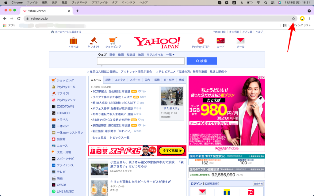Click the 今すぐ挑戦 banner button
Image resolution: width=314 pixels, height=196 pixels.
(172, 151)
